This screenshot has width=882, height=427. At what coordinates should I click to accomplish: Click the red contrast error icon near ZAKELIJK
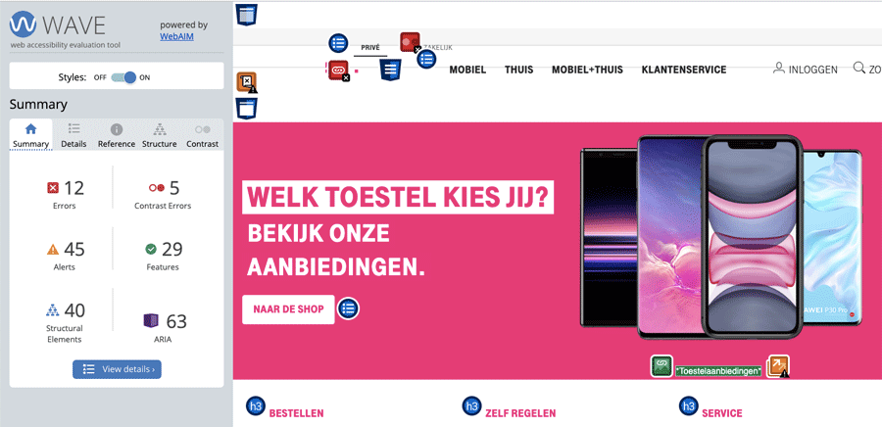tap(410, 42)
